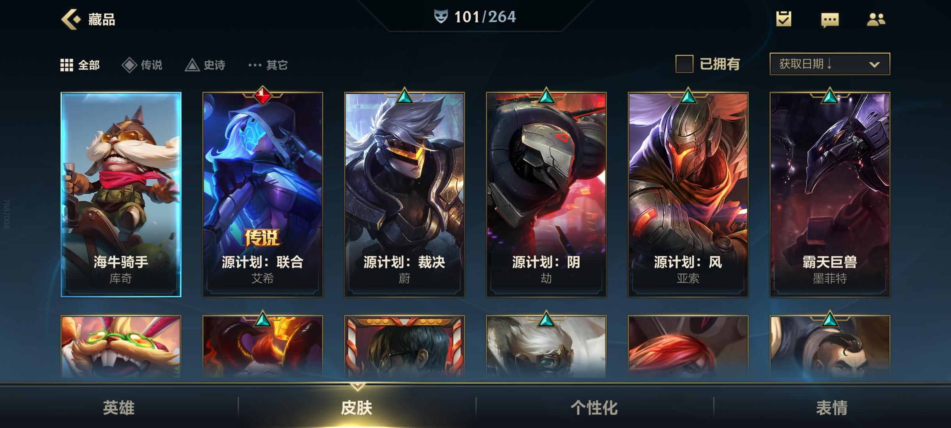Show 全部 skins filter
The height and width of the screenshot is (428, 951).
80,65
